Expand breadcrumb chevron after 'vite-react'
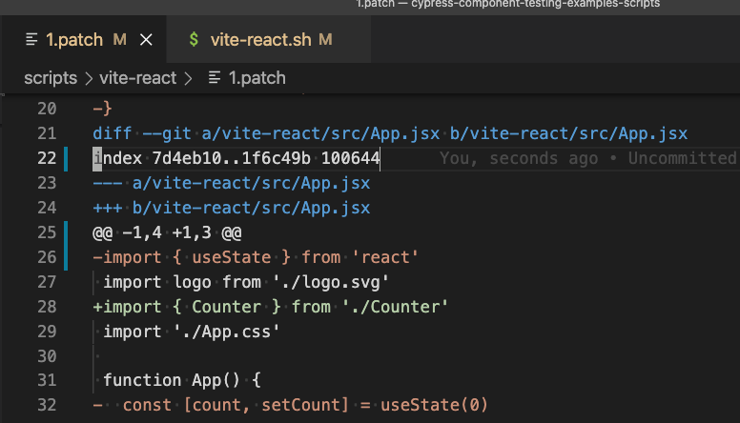This screenshot has height=423, width=740. coord(188,78)
